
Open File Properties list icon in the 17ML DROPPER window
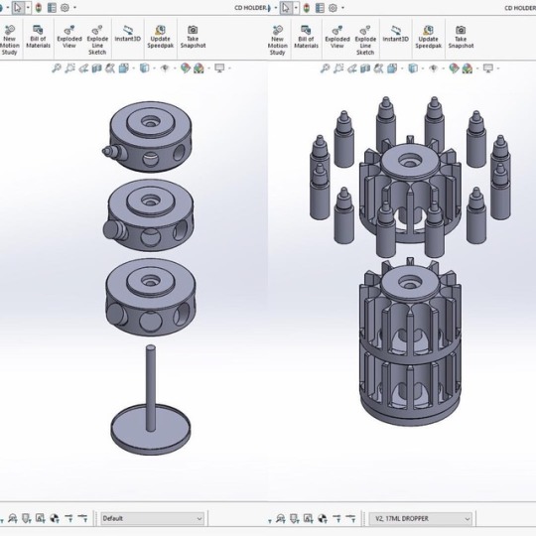point(320,8)
